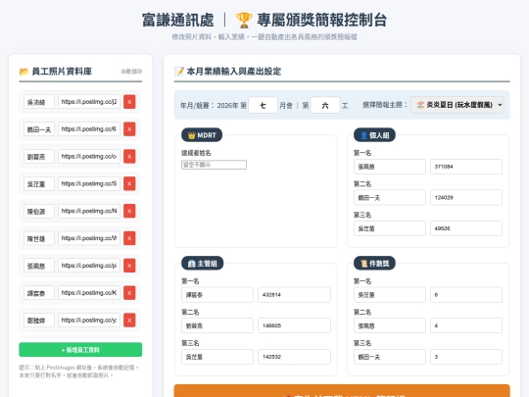Screen dimensions: 529x397
Task: Edit 主管組 first place name field
Action: tap(217, 295)
